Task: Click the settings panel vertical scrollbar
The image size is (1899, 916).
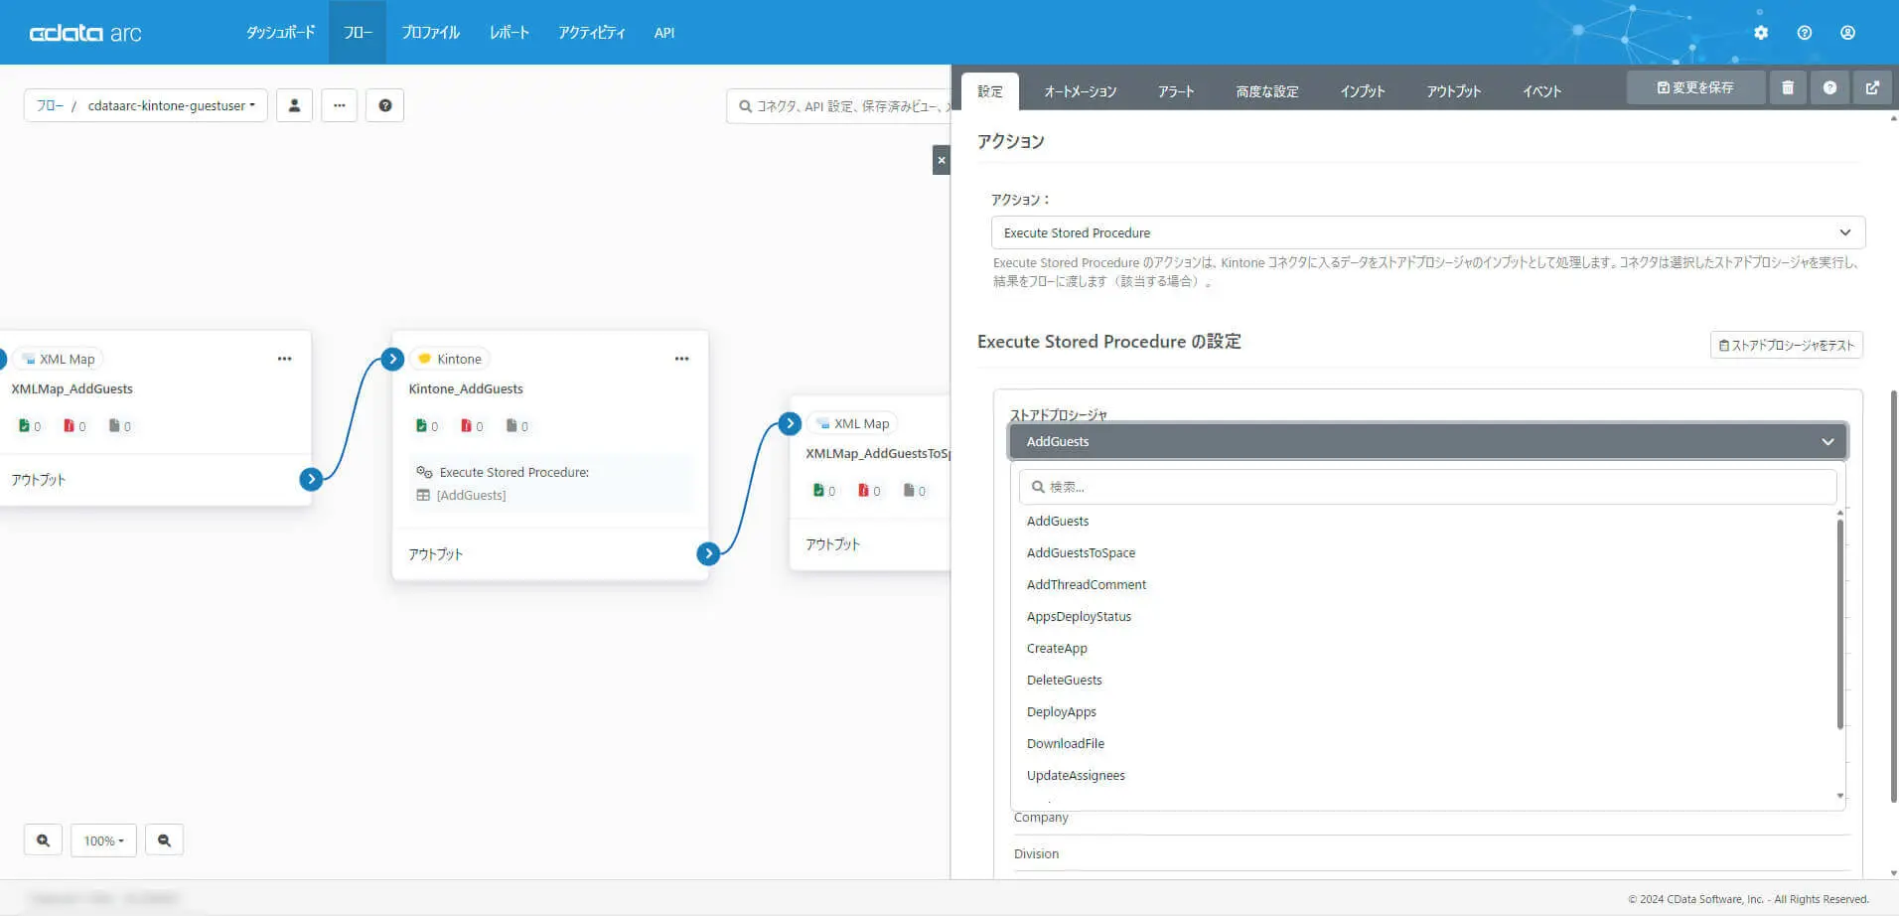Action: [1894, 596]
